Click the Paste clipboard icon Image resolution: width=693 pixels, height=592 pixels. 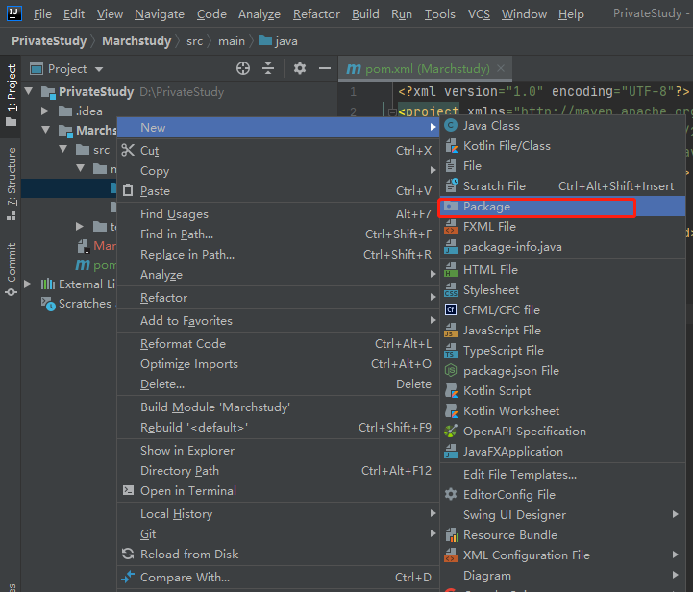pyautogui.click(x=128, y=190)
